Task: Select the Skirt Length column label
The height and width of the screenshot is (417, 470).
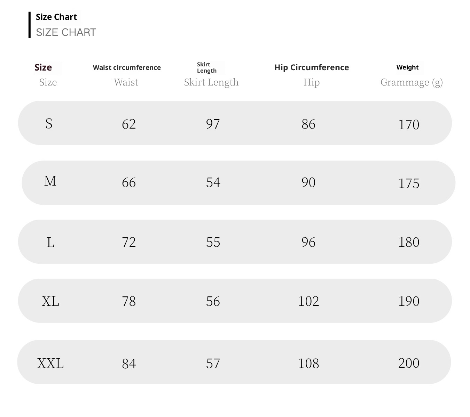Action: (x=211, y=82)
